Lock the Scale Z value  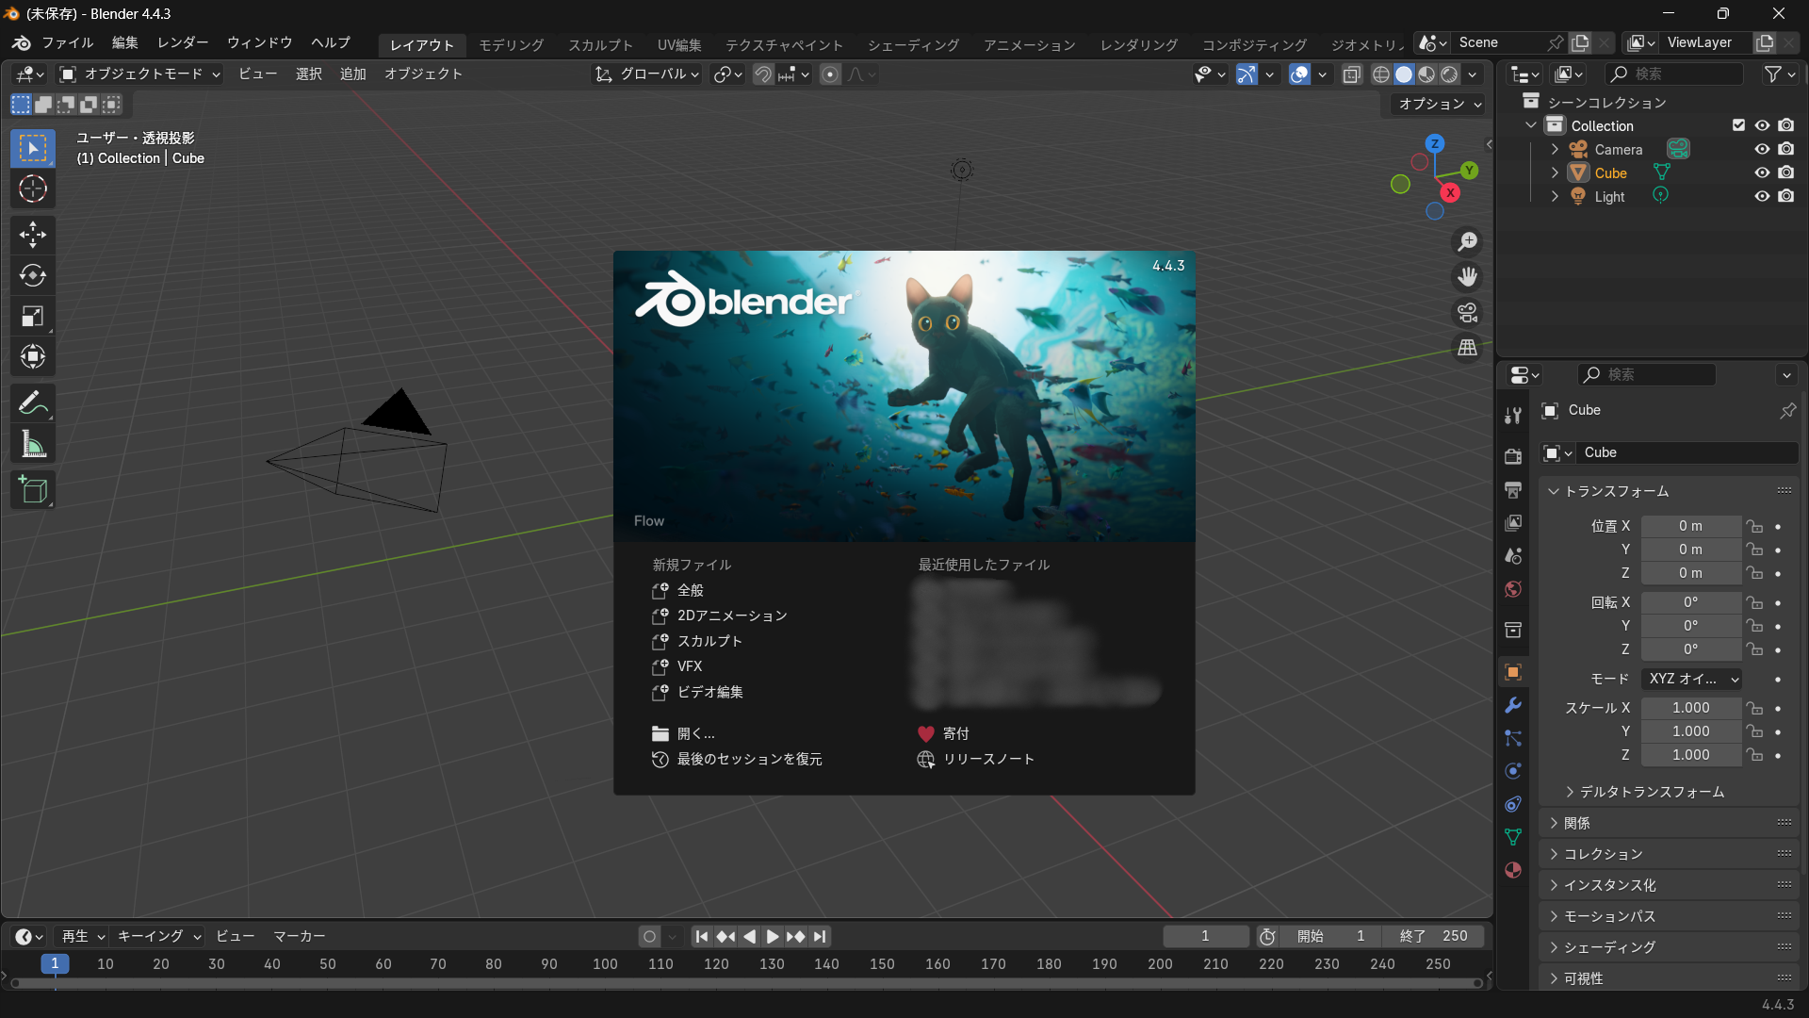click(1753, 755)
